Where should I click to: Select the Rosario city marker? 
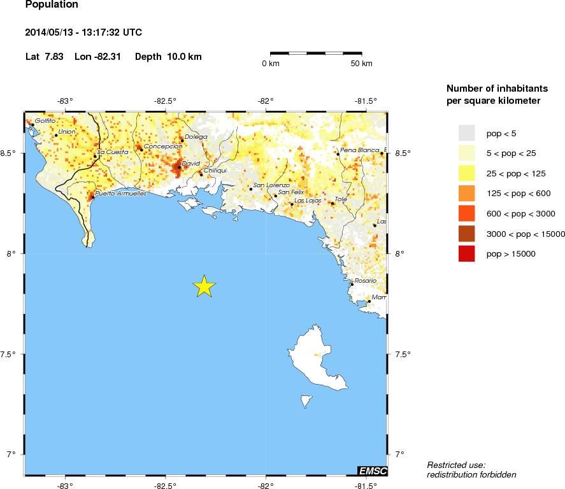351,284
